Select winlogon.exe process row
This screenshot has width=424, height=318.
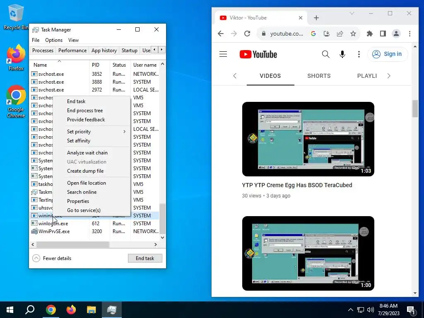[x=94, y=224]
